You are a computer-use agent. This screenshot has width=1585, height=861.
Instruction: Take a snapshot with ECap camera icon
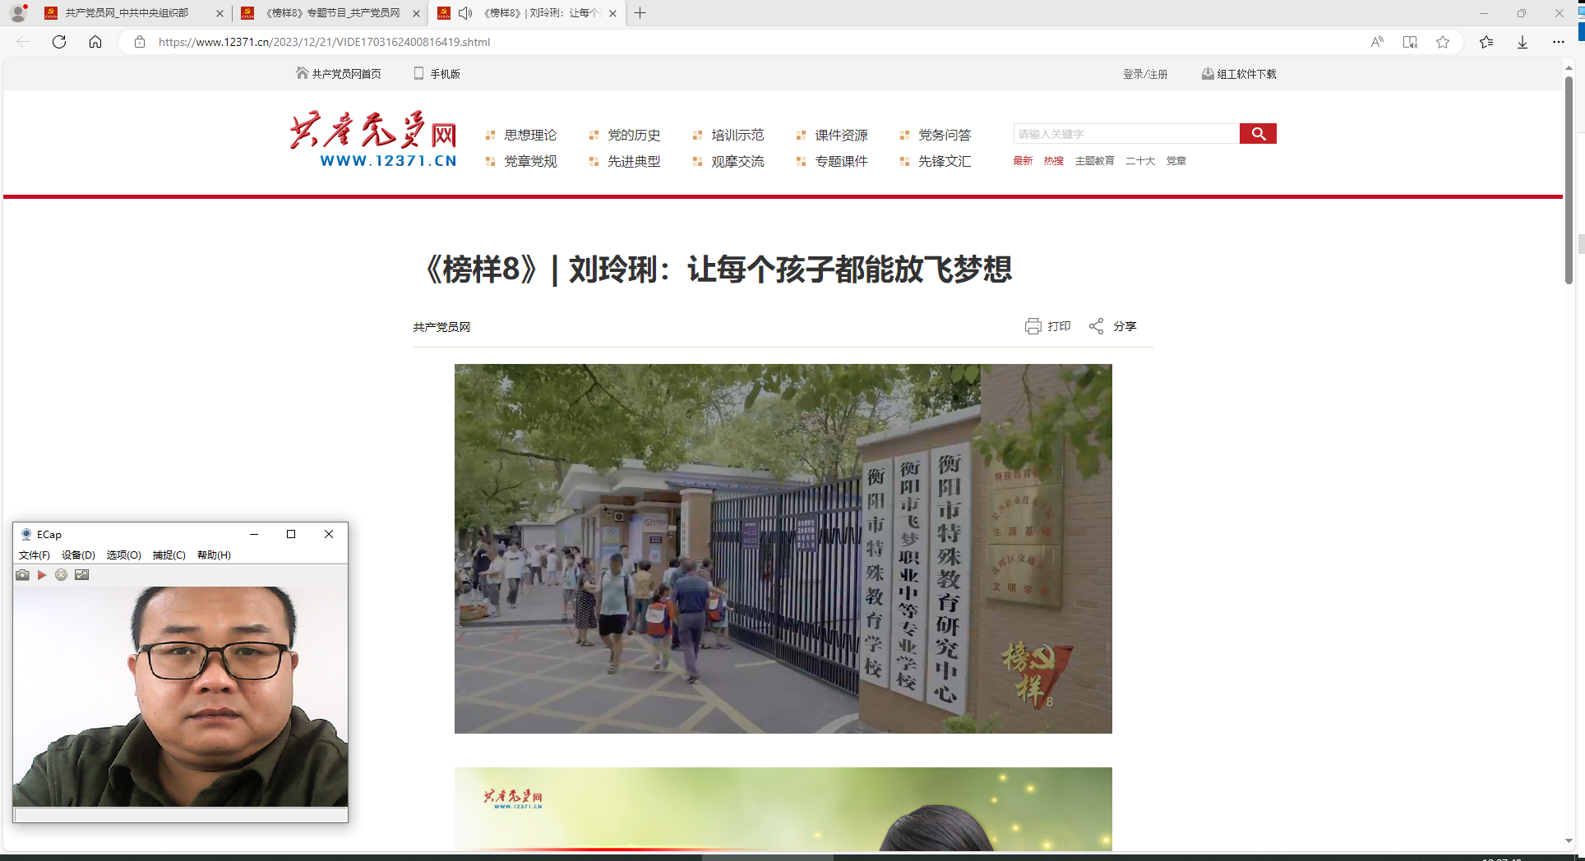22,574
